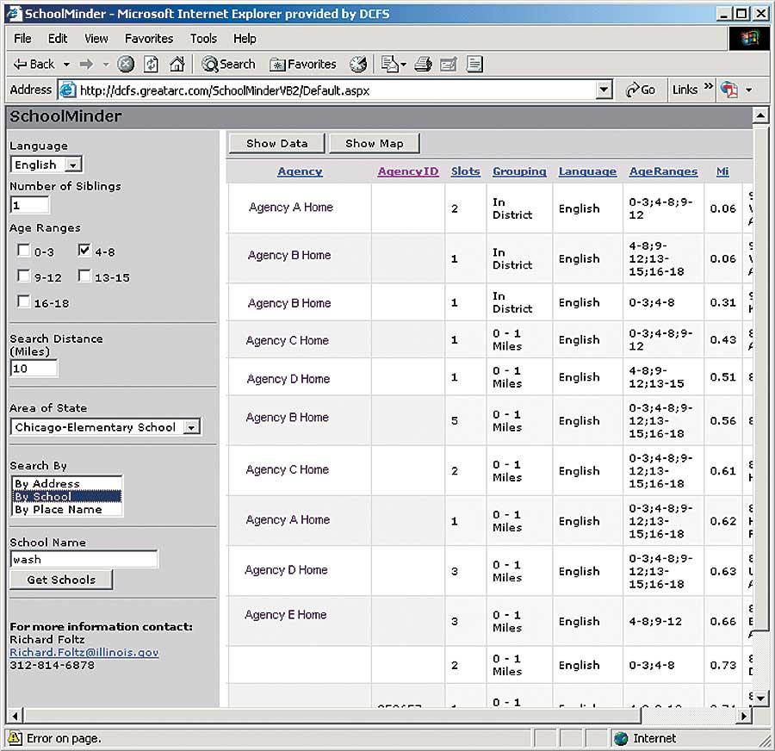
Task: Click the Forward arrow toolbar button
Action: pos(86,65)
